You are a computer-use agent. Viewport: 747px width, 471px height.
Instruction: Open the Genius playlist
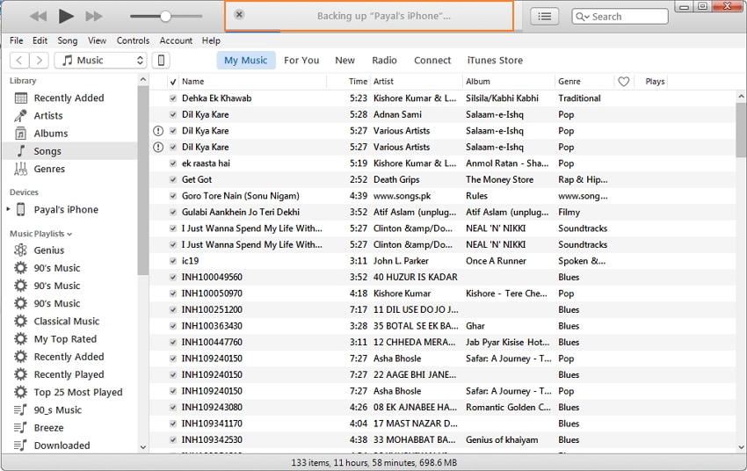pyautogui.click(x=69, y=250)
